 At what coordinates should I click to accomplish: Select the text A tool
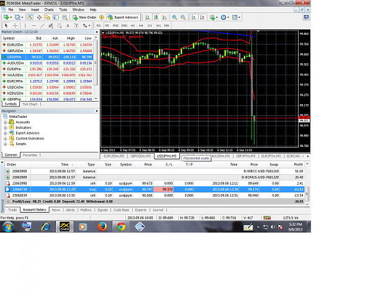(68, 25)
